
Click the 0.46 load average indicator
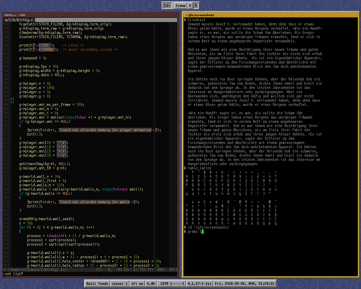click(x=151, y=283)
